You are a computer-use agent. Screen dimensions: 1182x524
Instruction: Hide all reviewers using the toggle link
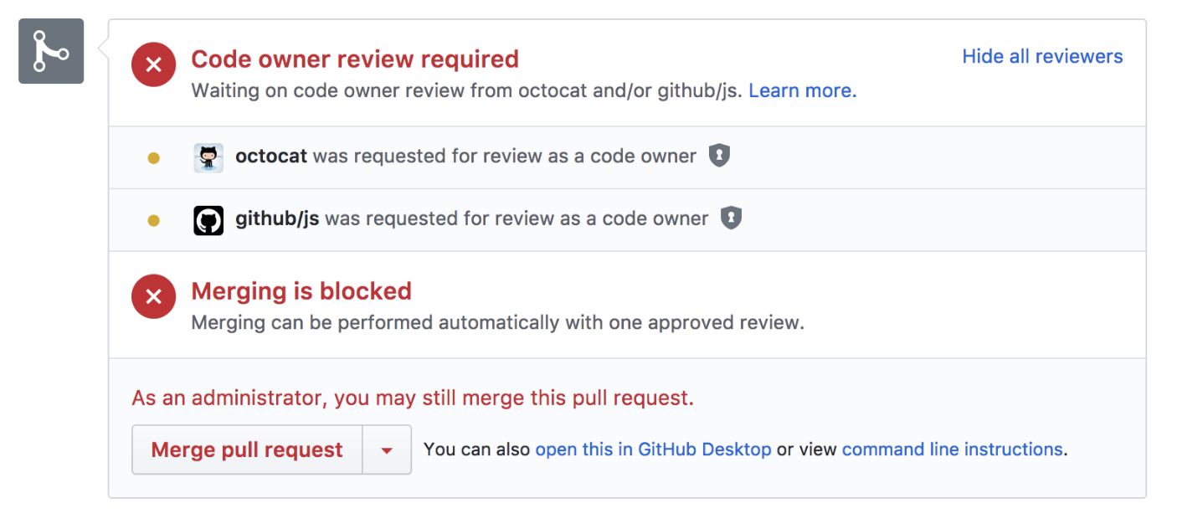click(x=1041, y=56)
